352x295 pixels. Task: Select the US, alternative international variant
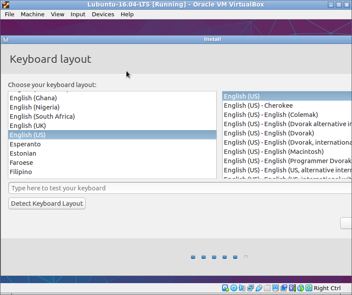coord(287,170)
